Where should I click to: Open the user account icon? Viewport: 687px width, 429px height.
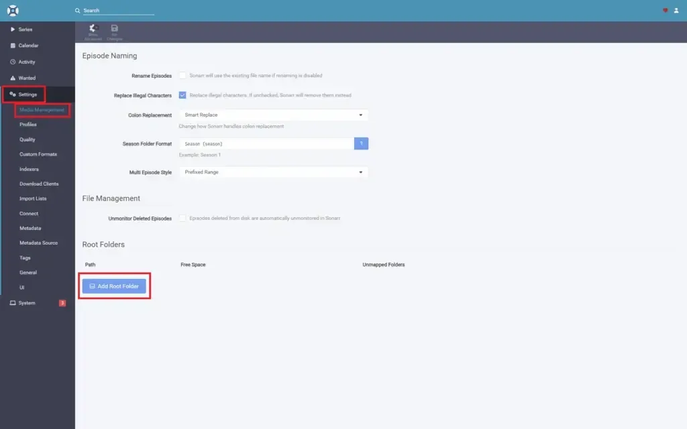tap(676, 10)
